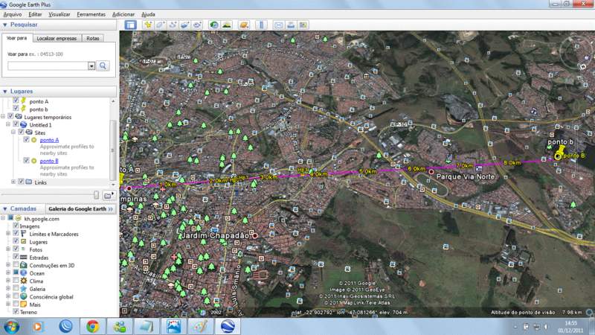Open Google Chrome from the taskbar
Image resolution: width=595 pixels, height=335 pixels.
(x=92, y=326)
